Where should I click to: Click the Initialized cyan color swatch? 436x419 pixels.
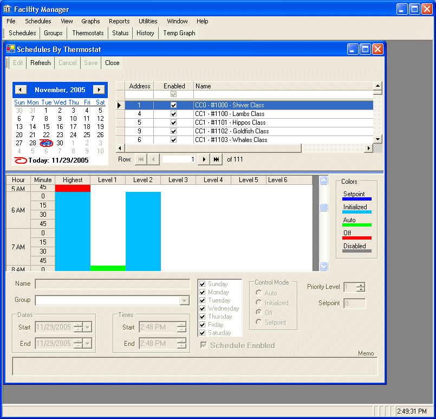tap(357, 212)
